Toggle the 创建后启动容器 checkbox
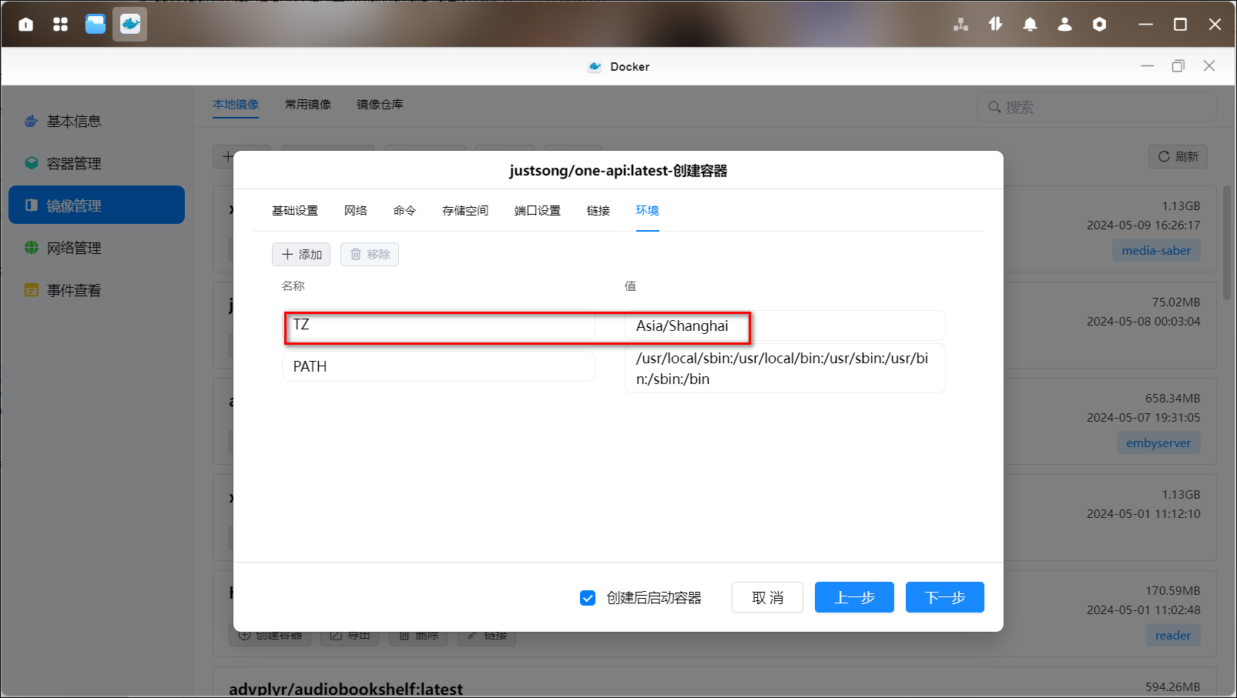1237x698 pixels. point(588,598)
